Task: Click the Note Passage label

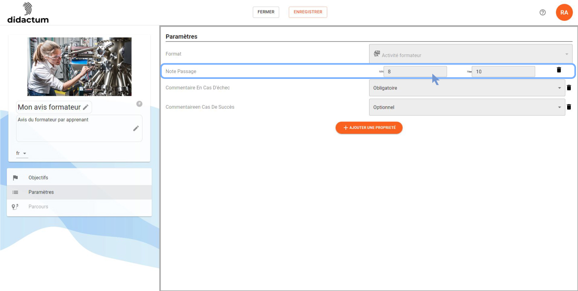Action: coord(181,71)
